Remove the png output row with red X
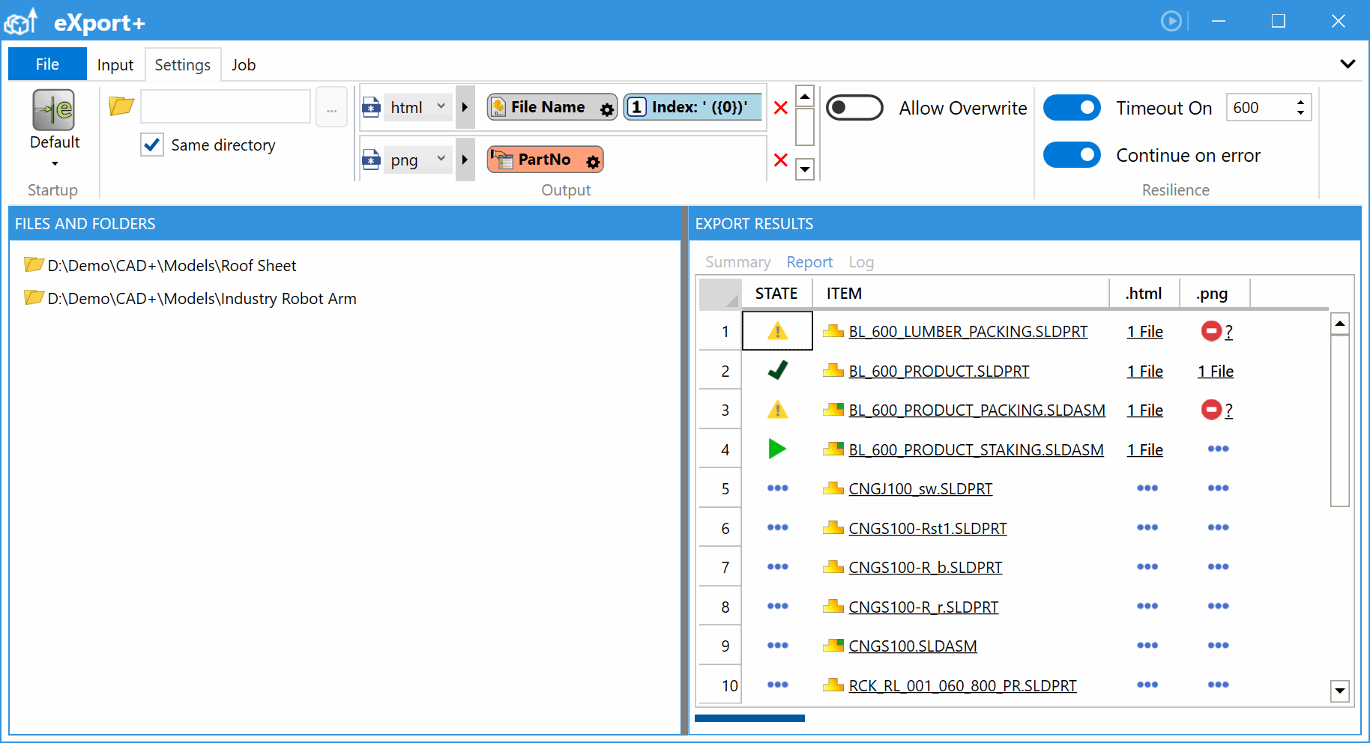This screenshot has width=1370, height=743. pos(780,160)
